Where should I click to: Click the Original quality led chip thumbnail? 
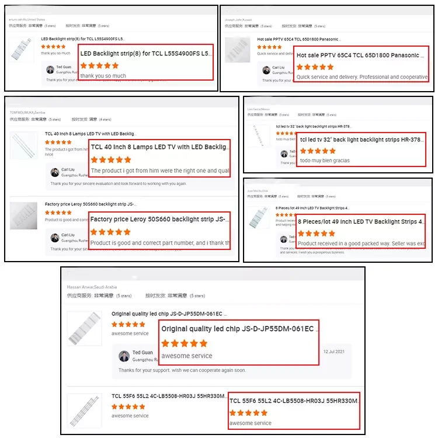point(85,328)
